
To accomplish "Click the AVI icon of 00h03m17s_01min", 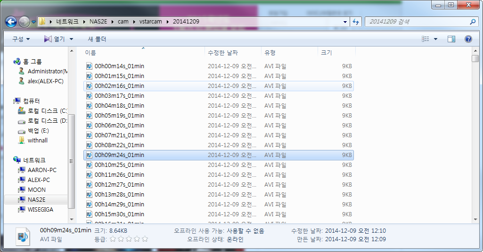I will point(89,95).
